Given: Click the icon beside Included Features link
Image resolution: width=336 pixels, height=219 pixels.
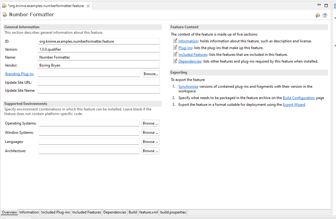Looking at the screenshot, I should click(x=175, y=54).
